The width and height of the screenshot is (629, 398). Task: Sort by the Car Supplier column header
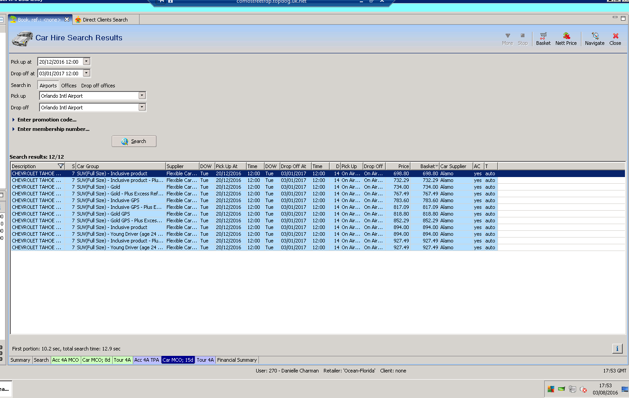pos(456,166)
